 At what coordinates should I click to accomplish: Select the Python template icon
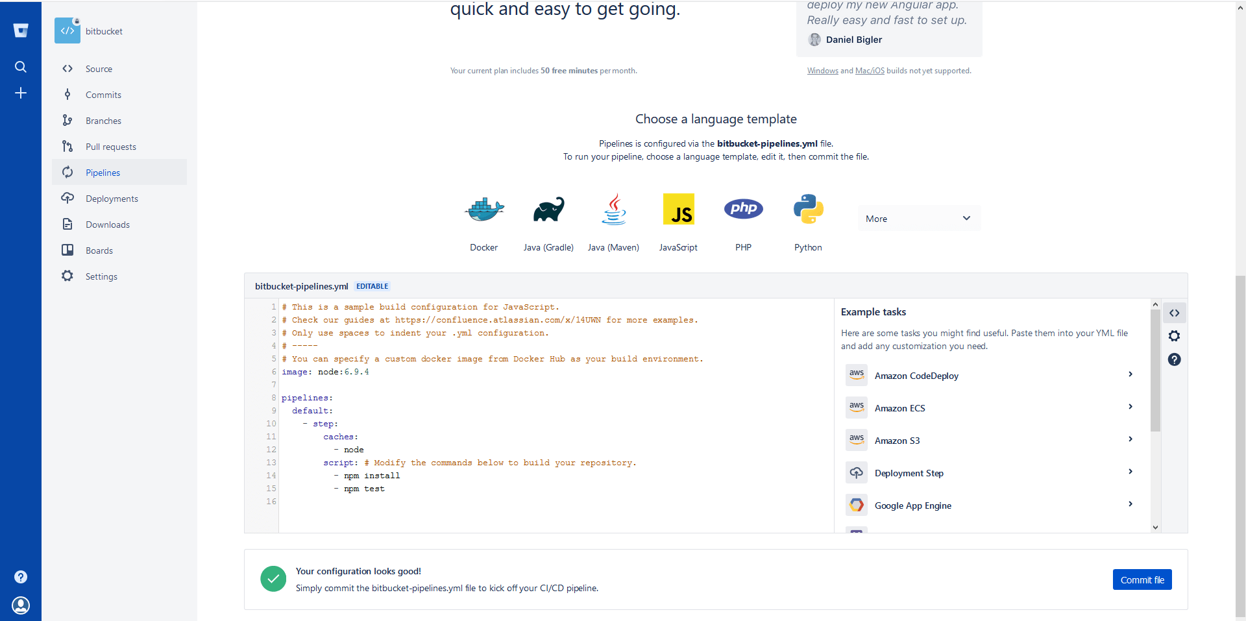click(x=808, y=210)
